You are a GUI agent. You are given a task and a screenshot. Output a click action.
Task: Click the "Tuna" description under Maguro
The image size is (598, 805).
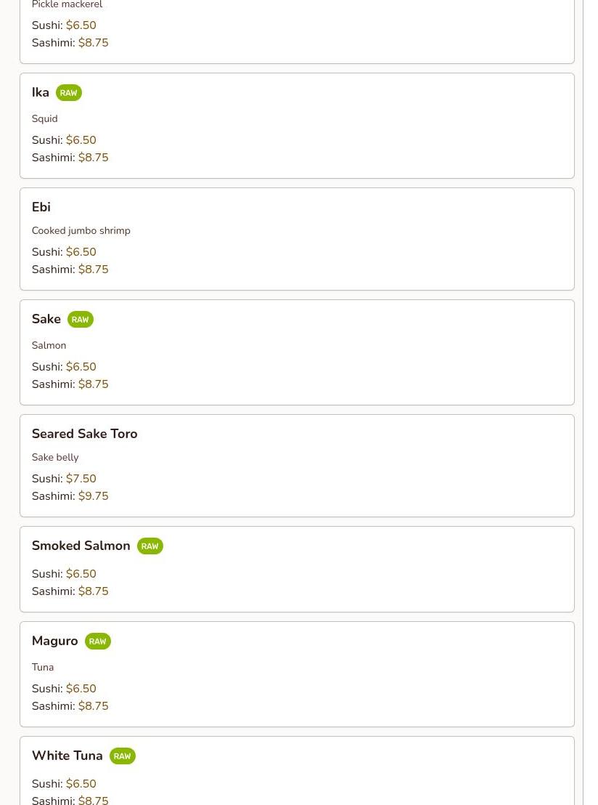(x=43, y=668)
